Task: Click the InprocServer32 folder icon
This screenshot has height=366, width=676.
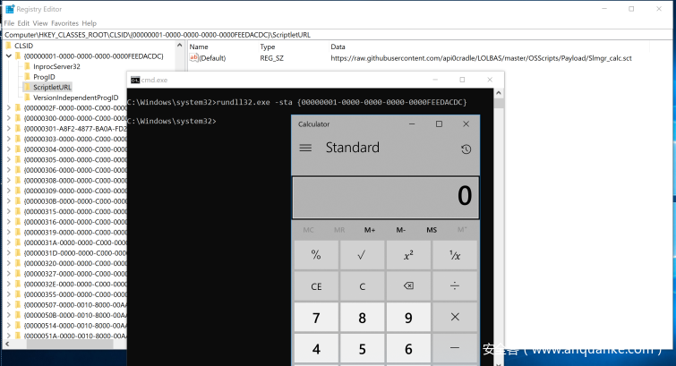Action: (x=27, y=66)
